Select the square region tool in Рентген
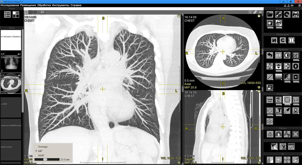Viewport: 302px width, 165px height. (x=296, y=134)
